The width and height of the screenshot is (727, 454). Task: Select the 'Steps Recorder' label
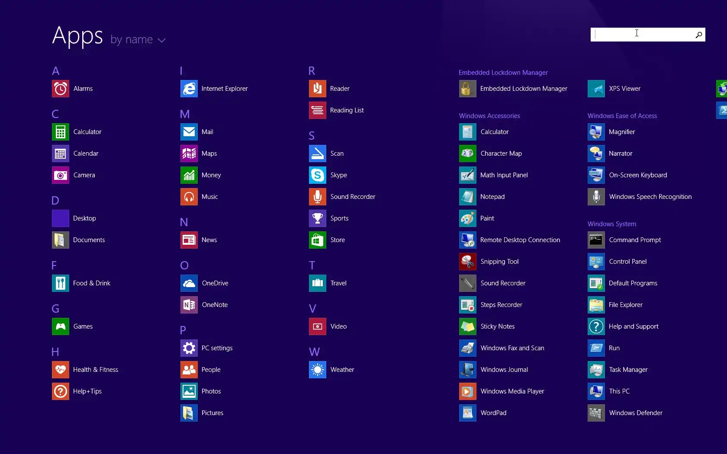[x=502, y=305]
